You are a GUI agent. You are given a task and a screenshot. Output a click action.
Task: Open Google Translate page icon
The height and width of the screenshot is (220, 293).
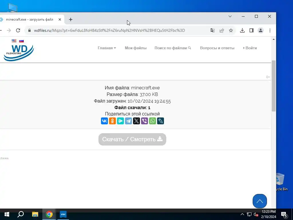click(213, 30)
